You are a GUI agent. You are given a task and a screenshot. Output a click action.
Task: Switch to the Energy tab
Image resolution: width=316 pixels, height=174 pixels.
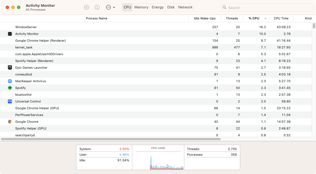click(x=158, y=7)
